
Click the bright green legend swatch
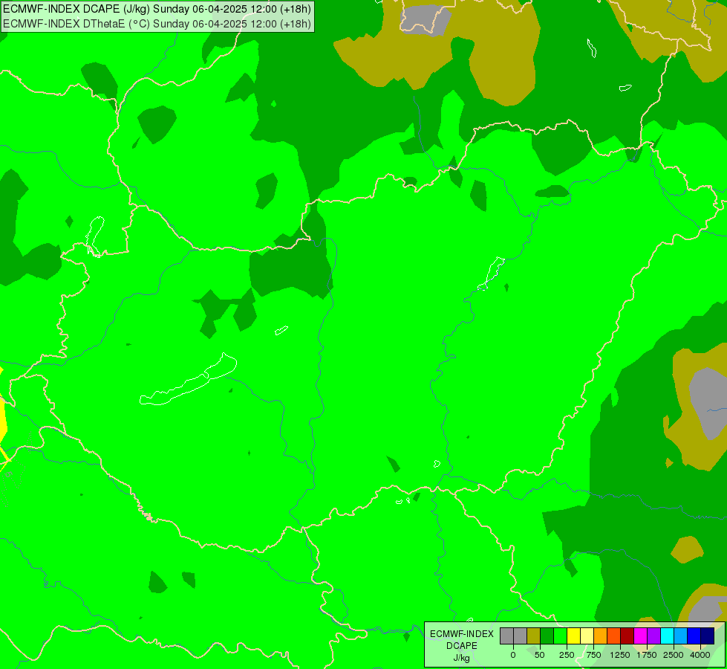[561, 636]
